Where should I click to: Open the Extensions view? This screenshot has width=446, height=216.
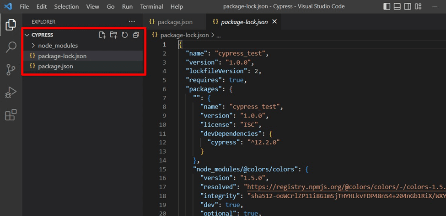pyautogui.click(x=11, y=115)
